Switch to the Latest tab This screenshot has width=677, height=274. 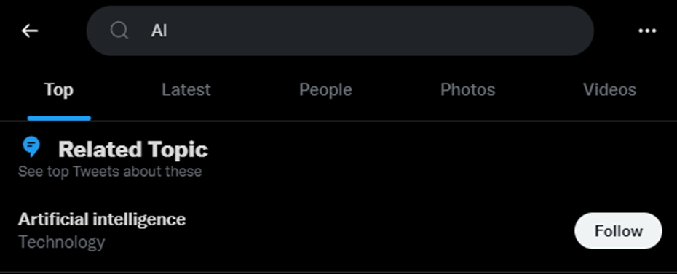(186, 89)
